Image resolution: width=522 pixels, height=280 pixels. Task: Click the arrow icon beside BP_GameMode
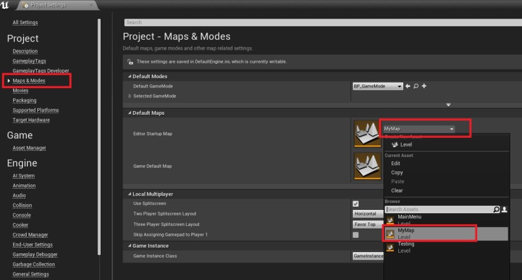(408, 86)
